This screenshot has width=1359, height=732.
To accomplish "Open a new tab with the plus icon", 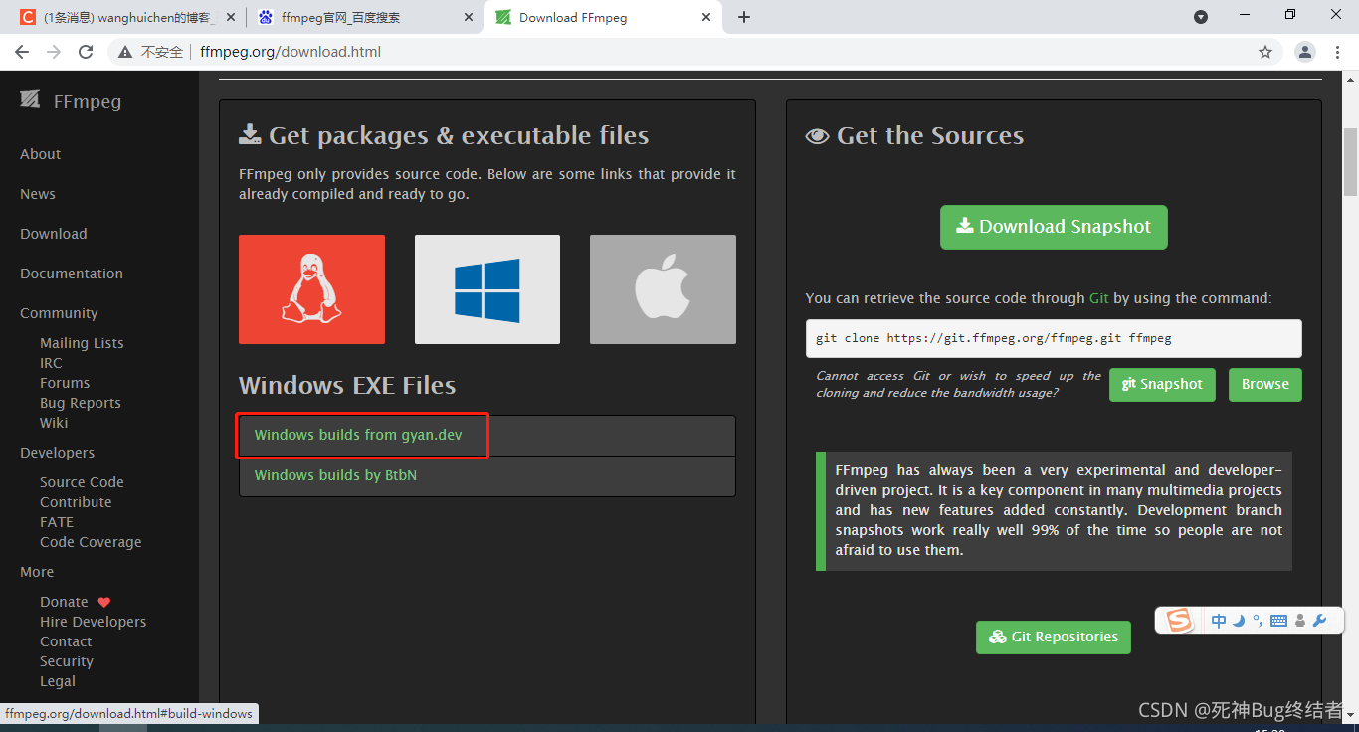I will (744, 17).
